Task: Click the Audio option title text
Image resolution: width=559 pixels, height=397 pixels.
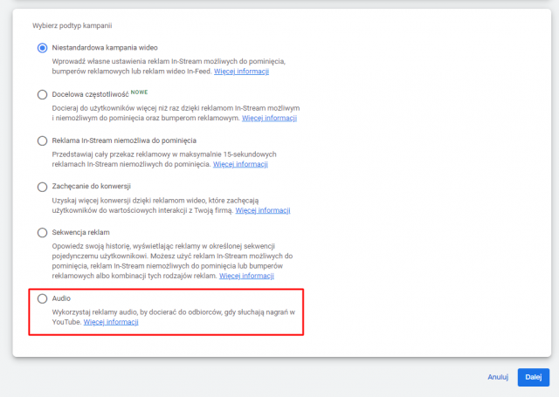Action: coord(63,298)
